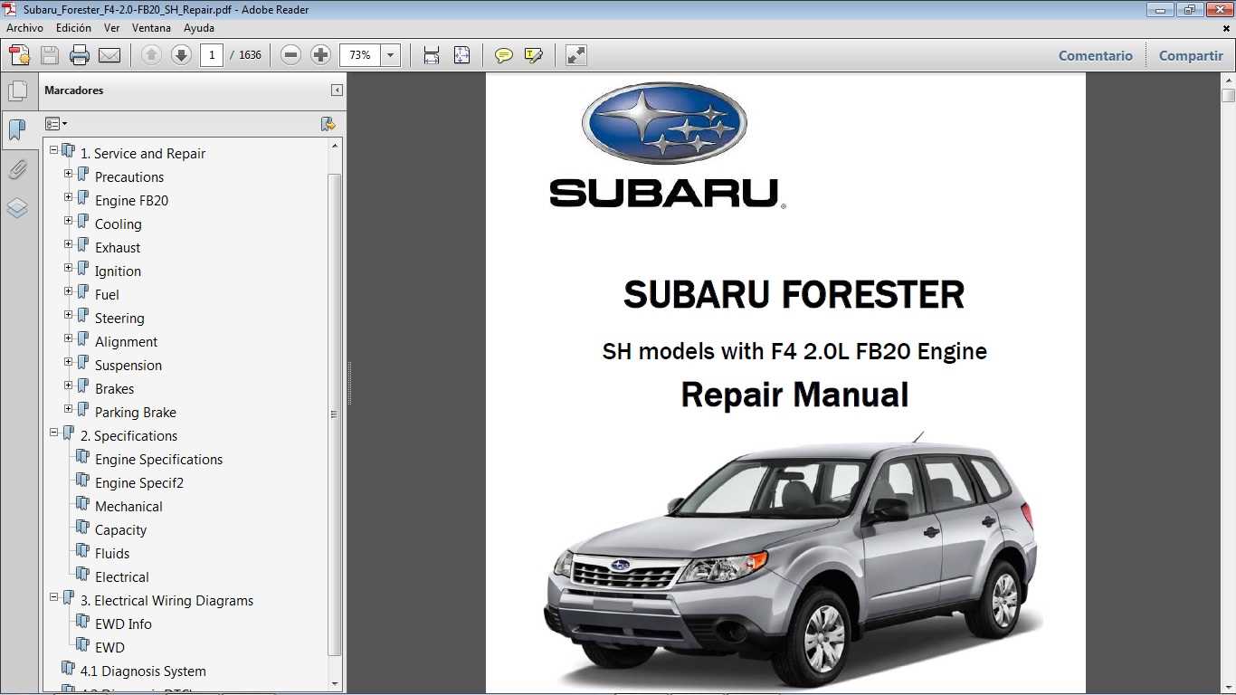
Task: Open the Attachments paperclip panel
Action: click(x=16, y=169)
